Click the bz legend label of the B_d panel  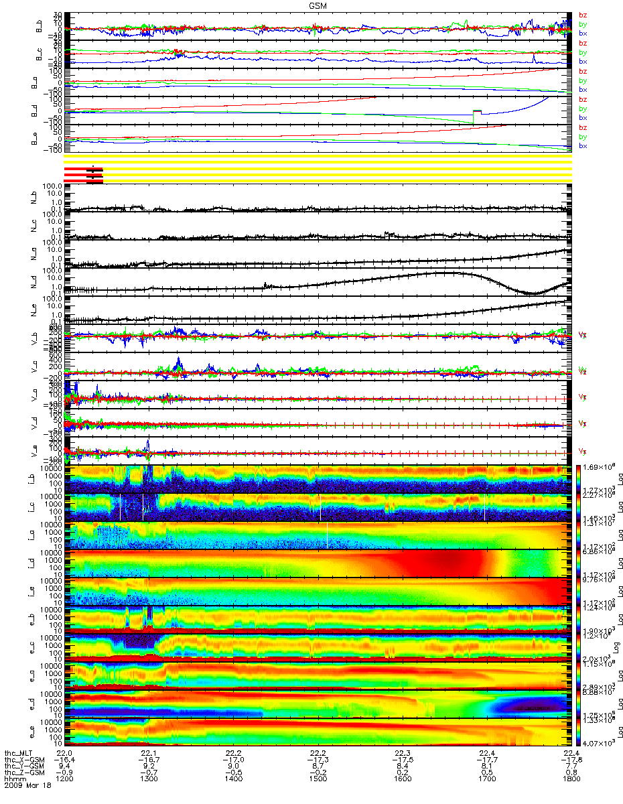pyautogui.click(x=583, y=99)
